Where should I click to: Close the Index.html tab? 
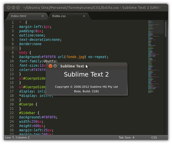pos(42,16)
